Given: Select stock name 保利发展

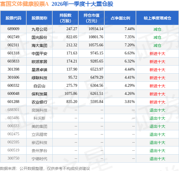Looking at the screenshot, I should click(39, 94).
